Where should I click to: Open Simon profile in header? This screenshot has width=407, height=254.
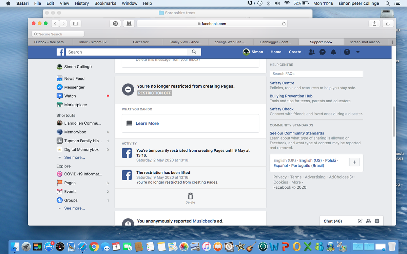pyautogui.click(x=253, y=52)
